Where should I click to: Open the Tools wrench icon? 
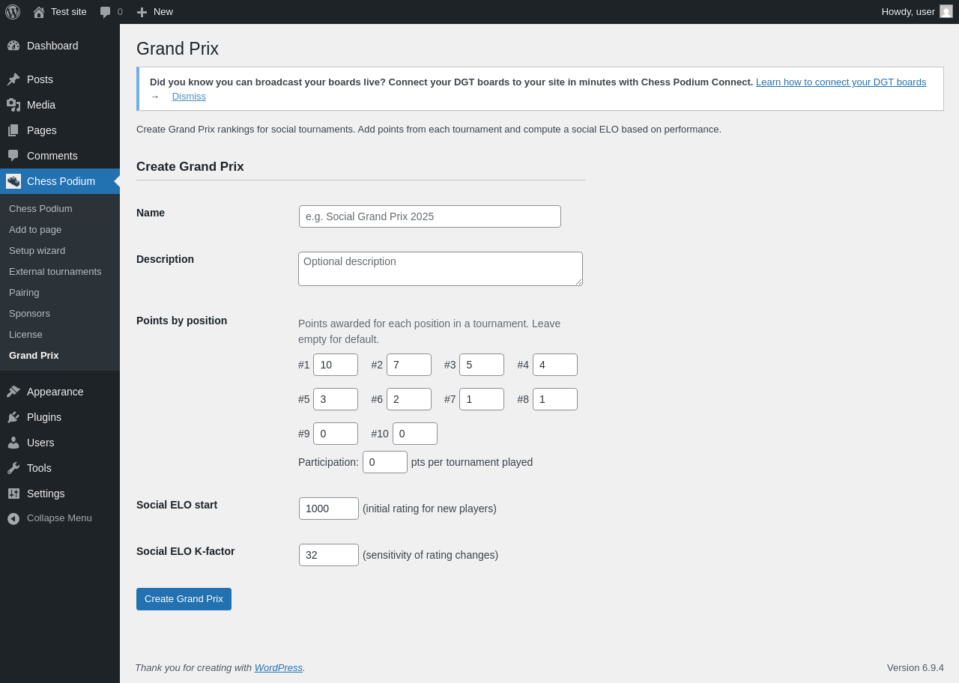point(13,468)
